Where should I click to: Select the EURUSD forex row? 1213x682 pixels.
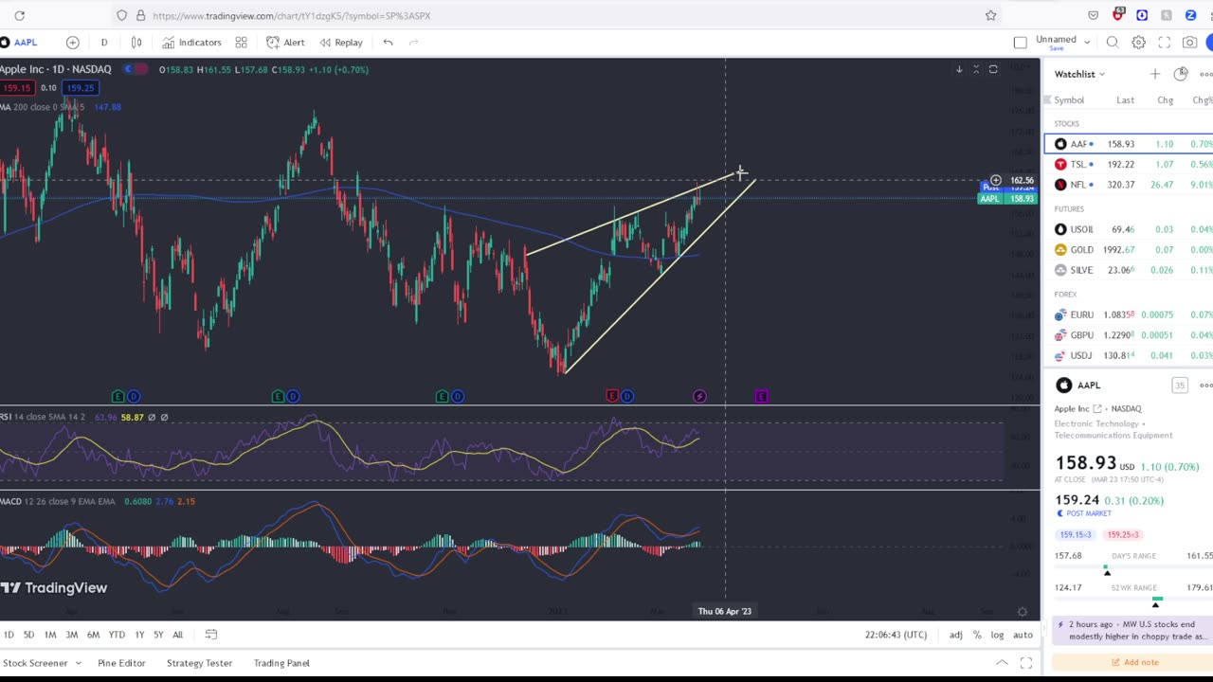[1129, 314]
